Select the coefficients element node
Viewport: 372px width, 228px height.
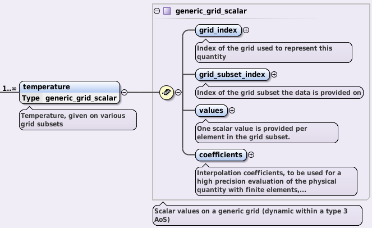click(x=221, y=154)
